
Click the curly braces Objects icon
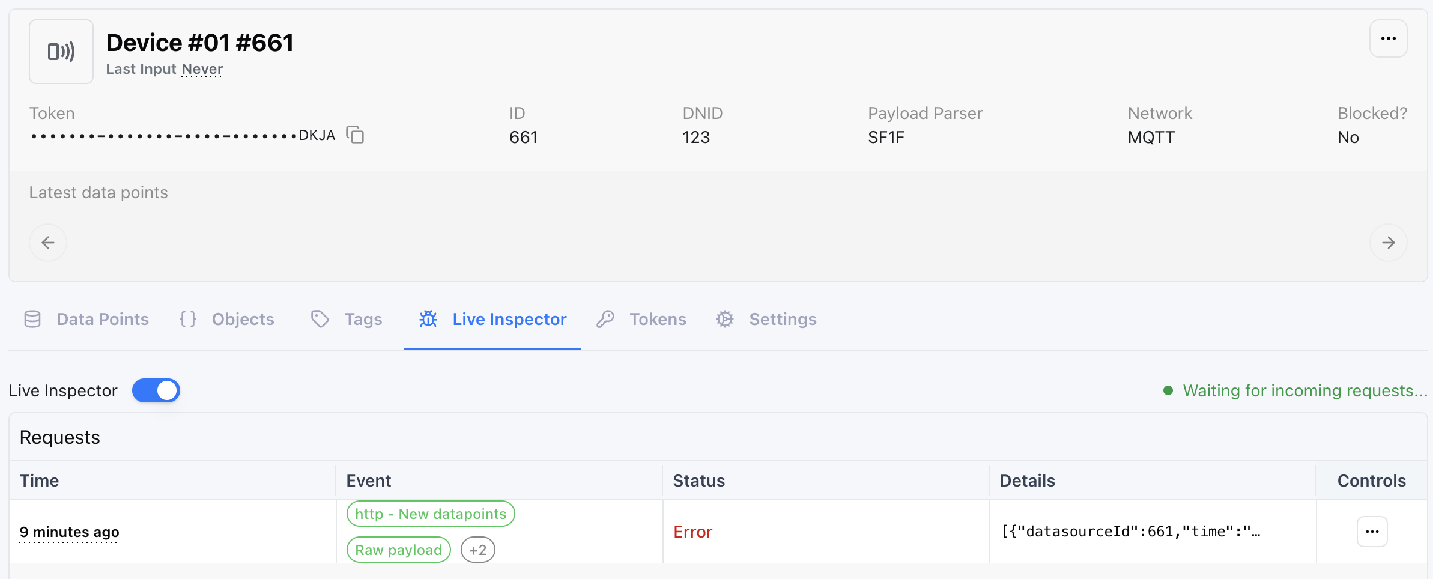(x=188, y=319)
